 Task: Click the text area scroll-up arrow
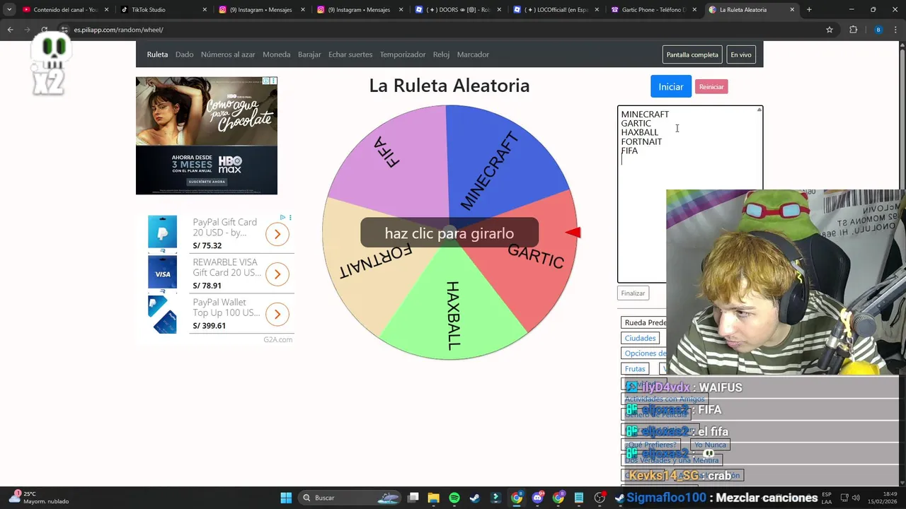point(759,110)
